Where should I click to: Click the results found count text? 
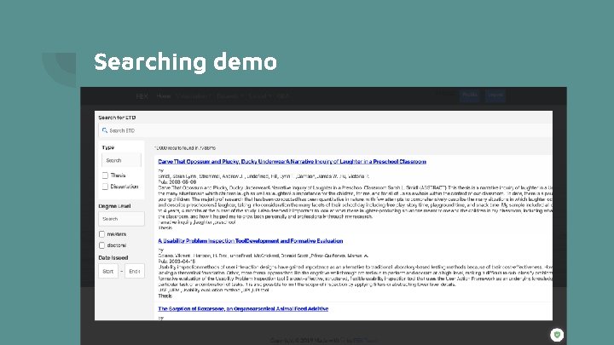coord(185,148)
